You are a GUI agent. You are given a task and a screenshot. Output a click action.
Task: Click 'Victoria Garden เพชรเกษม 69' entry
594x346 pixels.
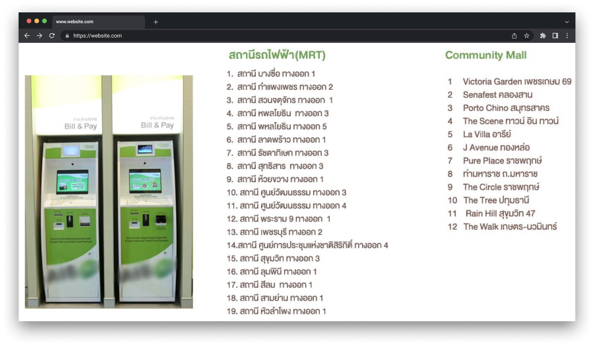pyautogui.click(x=517, y=82)
